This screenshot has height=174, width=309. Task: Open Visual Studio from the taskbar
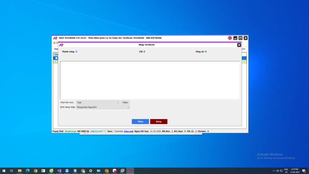point(59,171)
